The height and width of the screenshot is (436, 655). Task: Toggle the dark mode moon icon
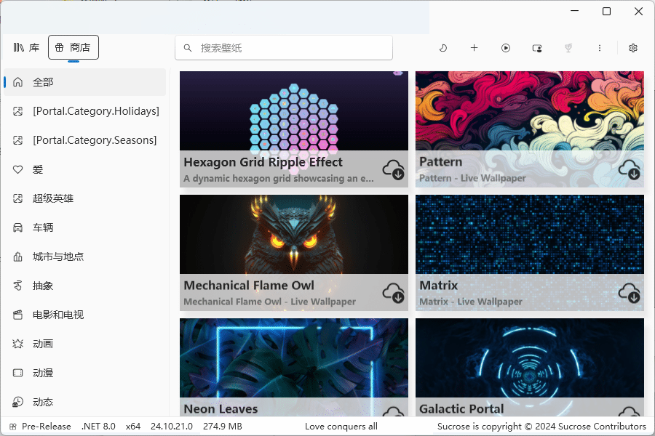coord(442,48)
